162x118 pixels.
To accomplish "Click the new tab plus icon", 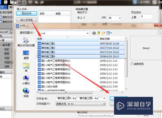I will tap(6, 2).
